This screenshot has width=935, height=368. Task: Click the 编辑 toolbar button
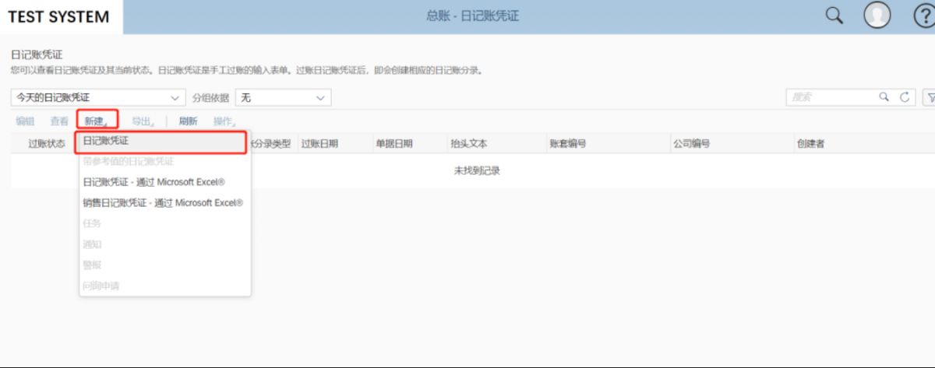pyautogui.click(x=25, y=121)
